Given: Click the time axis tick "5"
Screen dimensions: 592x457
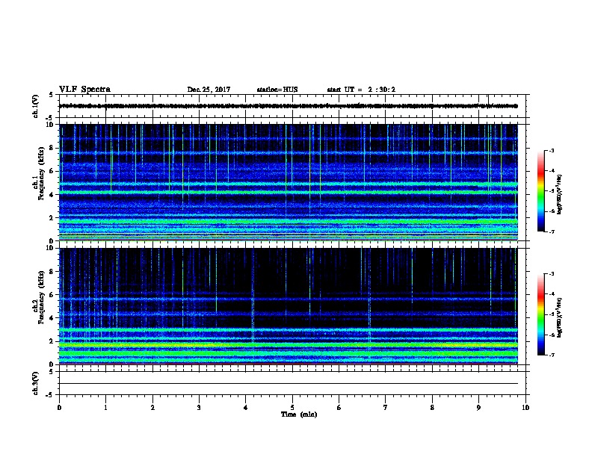Looking at the screenshot, I should tap(292, 408).
